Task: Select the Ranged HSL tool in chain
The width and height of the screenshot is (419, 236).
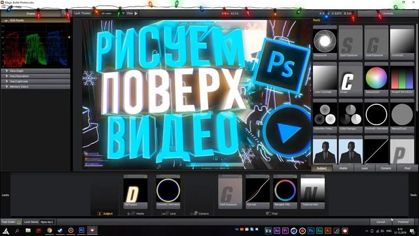Action: tap(285, 192)
